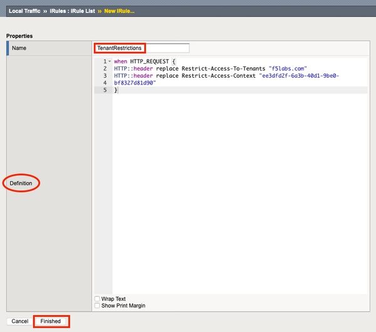Click the Name label in Properties
Screen dimensions: 376x332
click(19, 48)
